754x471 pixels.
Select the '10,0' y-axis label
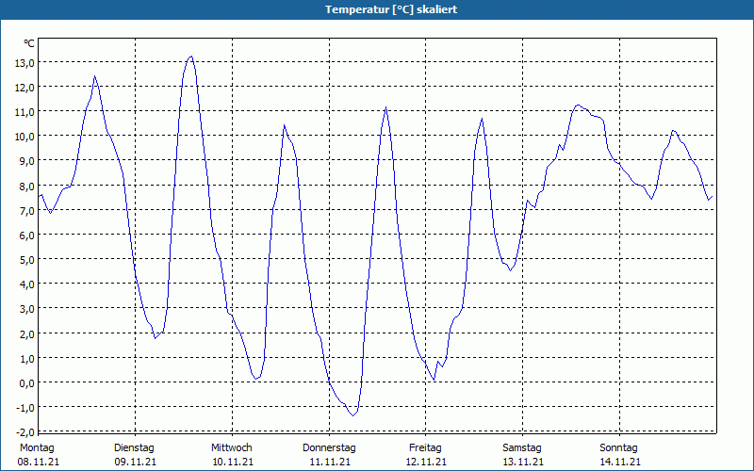(x=25, y=137)
